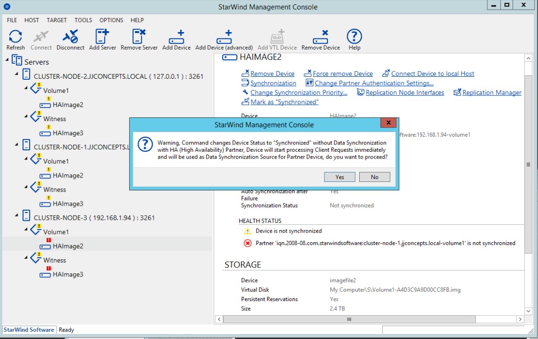538x339 pixels.
Task: Click the Replication Node Interfaces icon
Action: (361, 92)
